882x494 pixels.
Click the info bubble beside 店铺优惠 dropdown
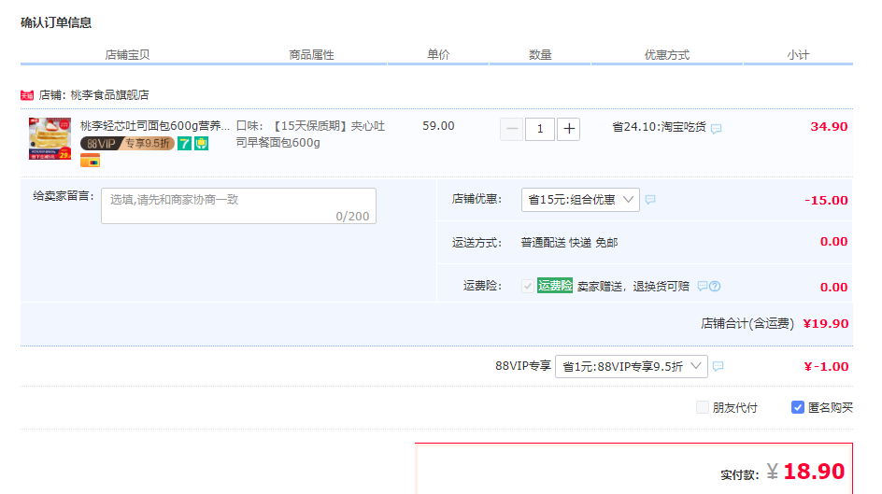click(650, 200)
